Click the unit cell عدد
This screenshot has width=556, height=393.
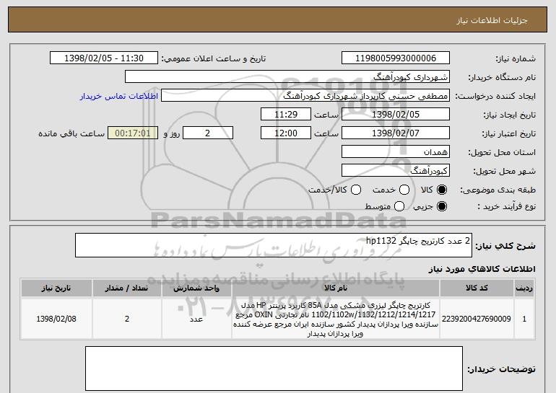(x=196, y=319)
